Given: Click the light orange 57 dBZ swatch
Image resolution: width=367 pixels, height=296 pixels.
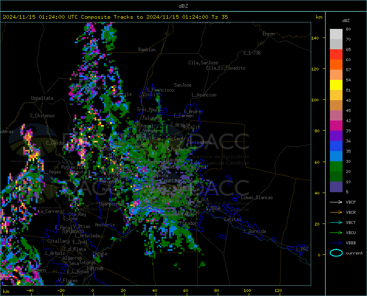Looking at the screenshot, I should (x=336, y=75).
